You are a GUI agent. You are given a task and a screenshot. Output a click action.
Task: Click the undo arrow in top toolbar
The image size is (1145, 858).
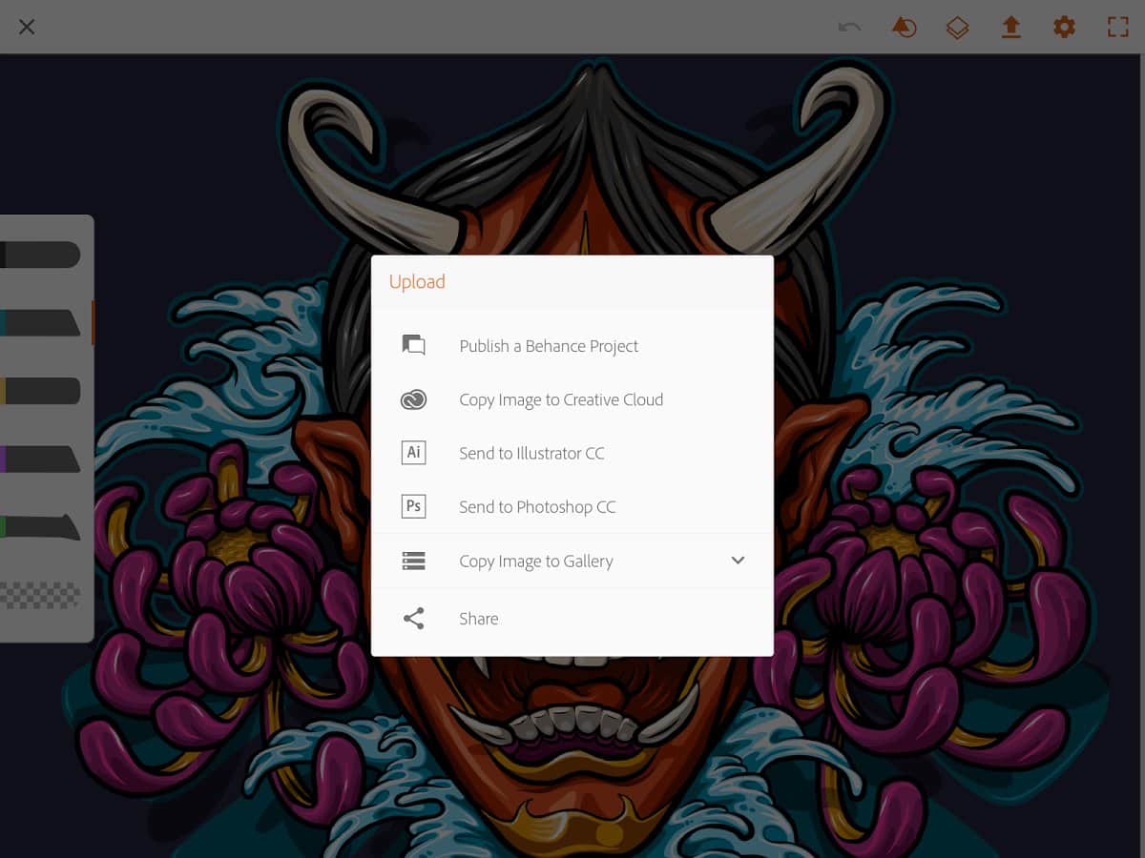(849, 28)
